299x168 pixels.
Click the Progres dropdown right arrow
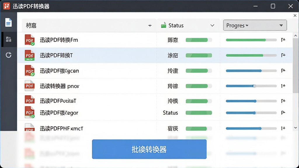click(281, 25)
